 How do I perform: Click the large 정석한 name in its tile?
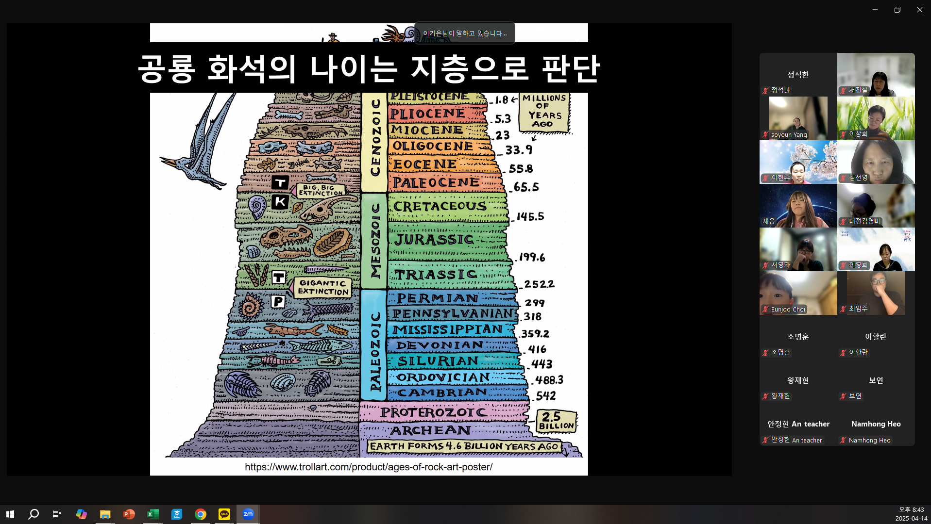798,75
